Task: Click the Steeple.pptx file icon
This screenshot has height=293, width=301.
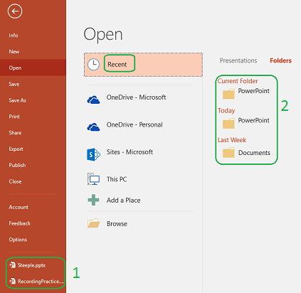Action: (12, 265)
